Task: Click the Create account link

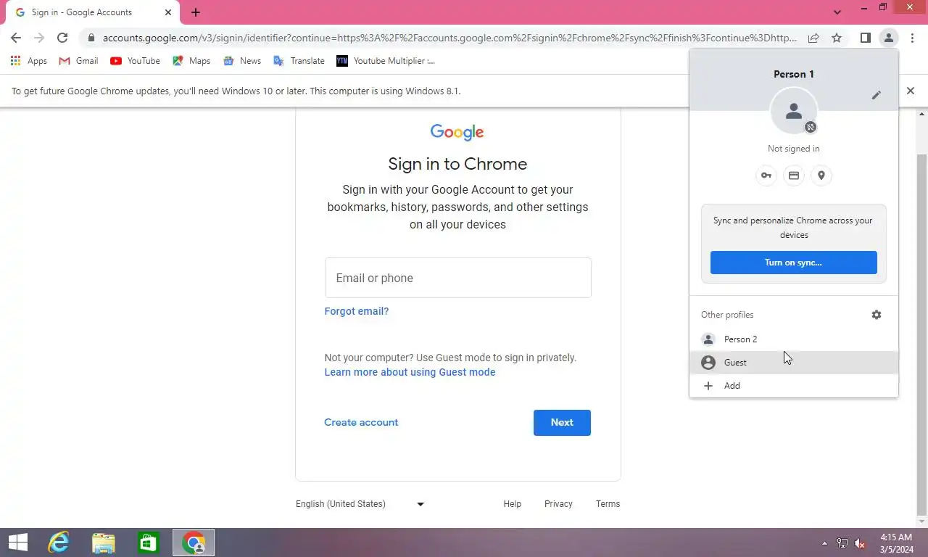Action: [361, 422]
